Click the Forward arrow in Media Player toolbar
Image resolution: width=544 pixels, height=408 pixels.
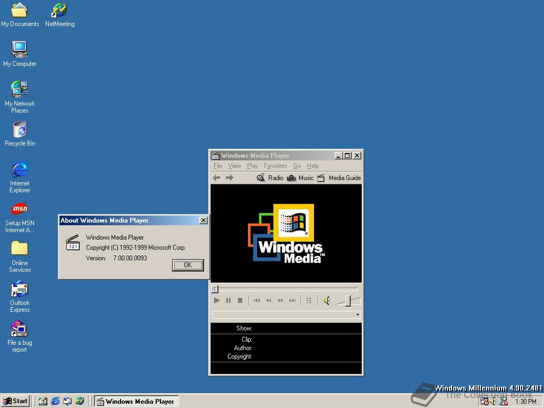[229, 178]
